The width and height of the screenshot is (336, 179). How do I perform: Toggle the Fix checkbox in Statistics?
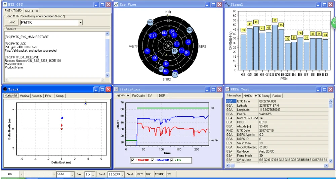(x=172, y=160)
